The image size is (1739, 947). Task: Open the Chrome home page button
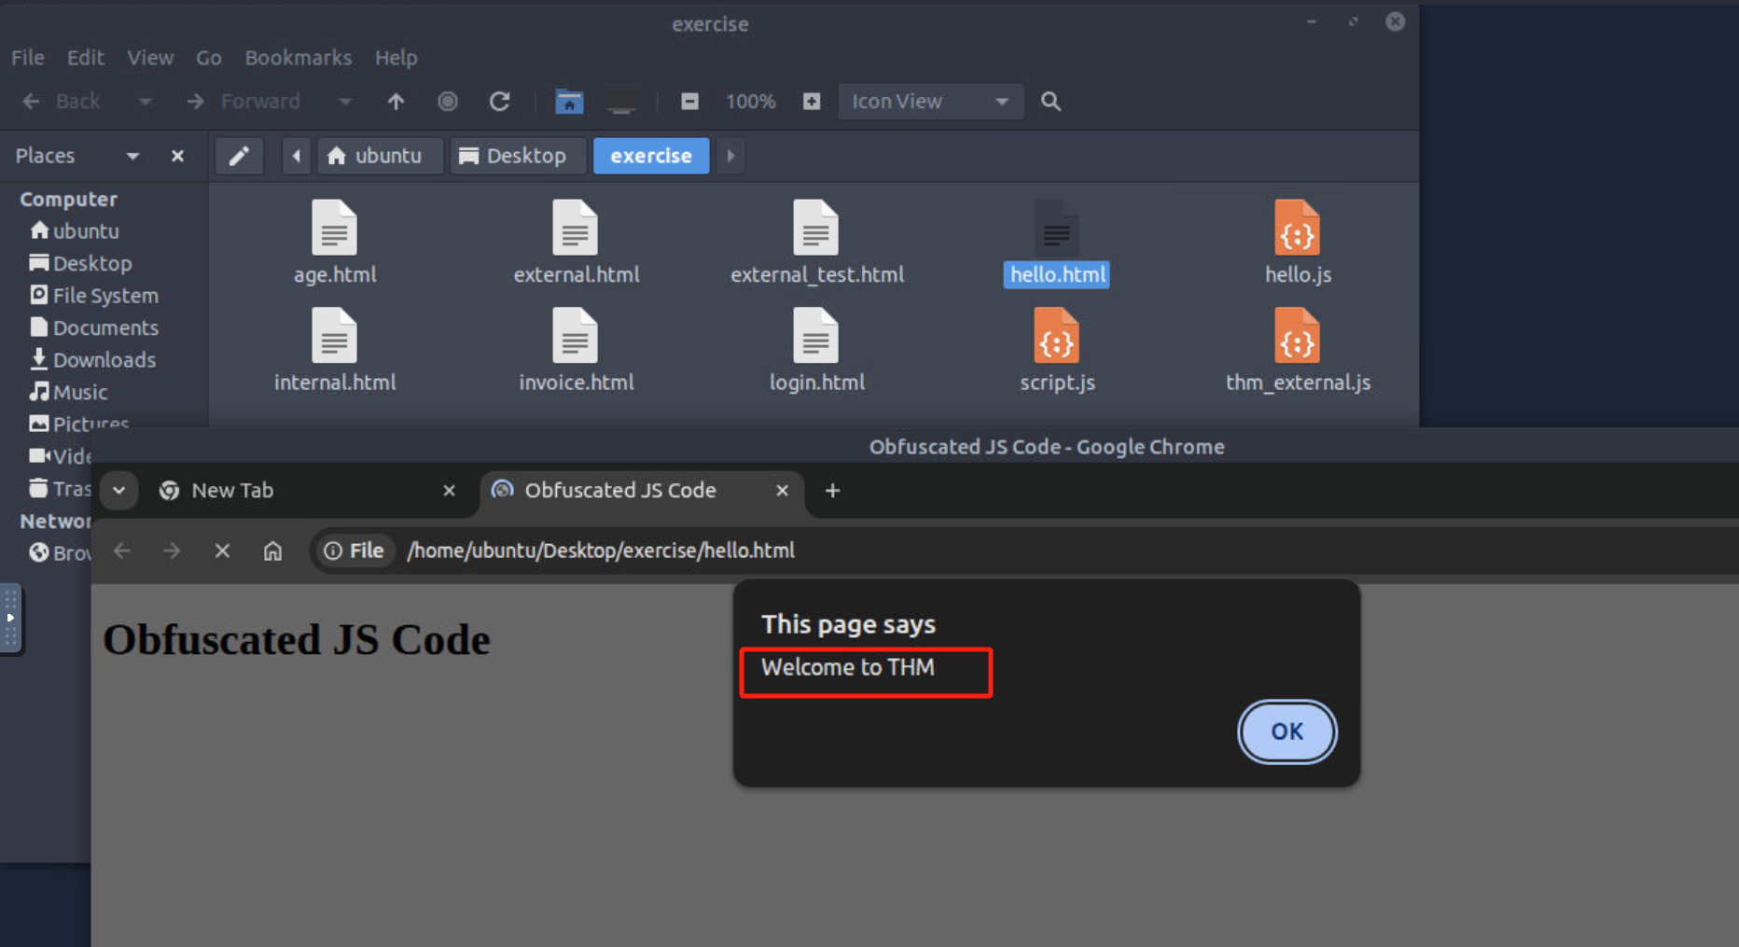[x=272, y=550]
